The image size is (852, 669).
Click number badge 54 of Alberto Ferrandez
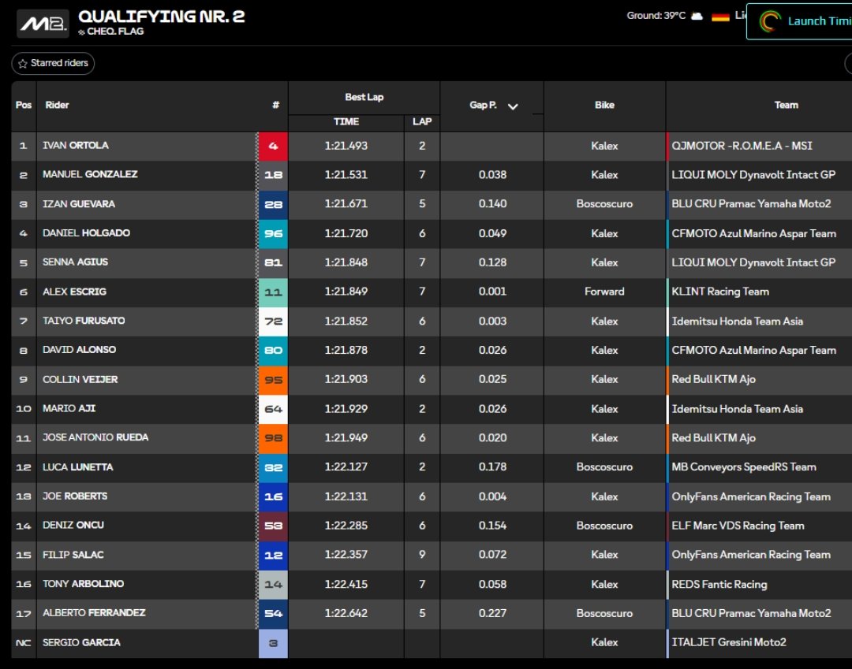(x=273, y=614)
